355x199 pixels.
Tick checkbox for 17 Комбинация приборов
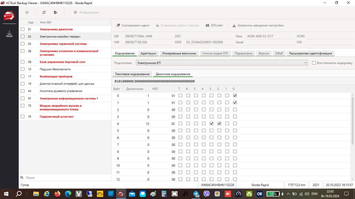[23, 76]
